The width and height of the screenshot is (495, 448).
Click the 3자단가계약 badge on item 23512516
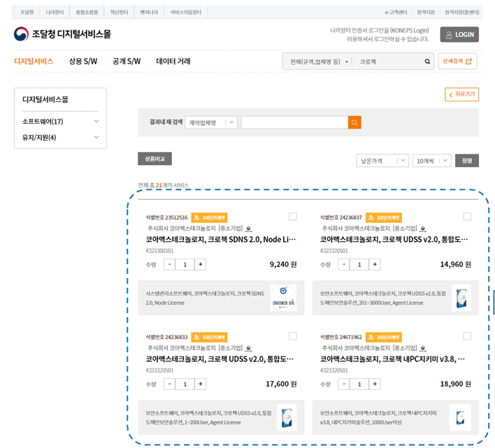click(x=209, y=217)
